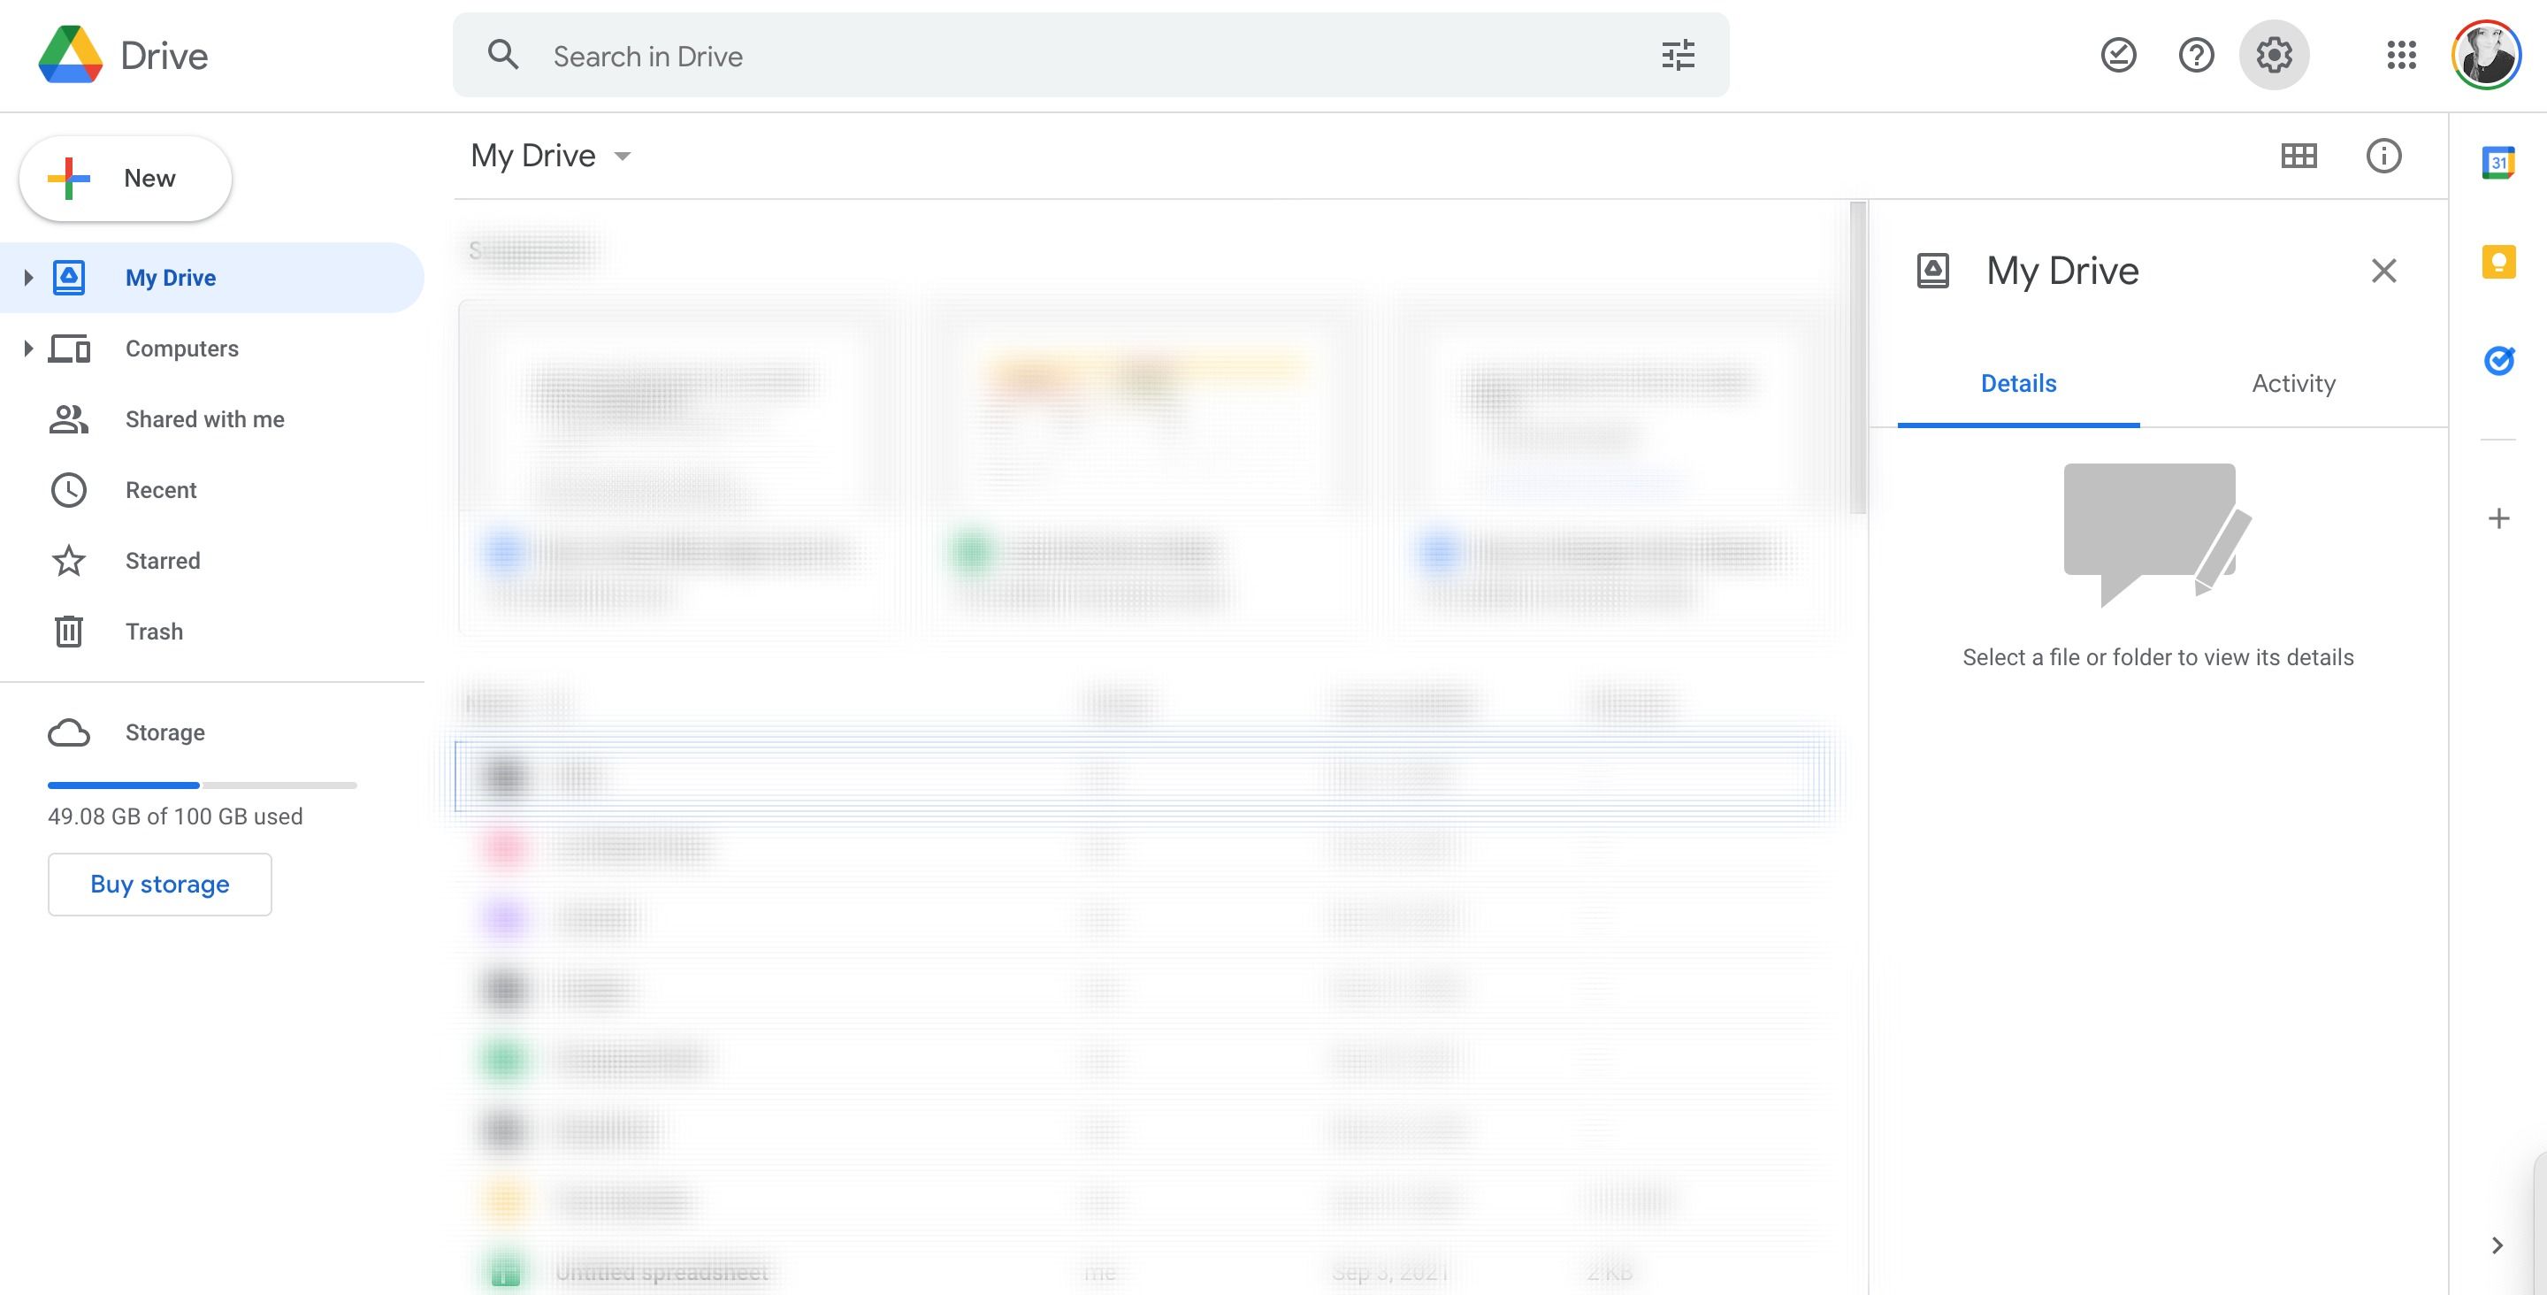
Task: Toggle the details pane with the info icon
Action: pyautogui.click(x=2384, y=156)
